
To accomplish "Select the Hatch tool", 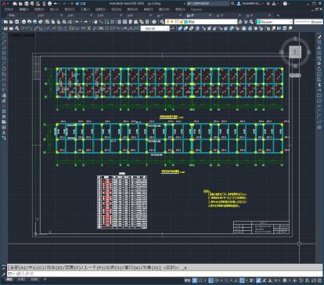I will (4, 111).
